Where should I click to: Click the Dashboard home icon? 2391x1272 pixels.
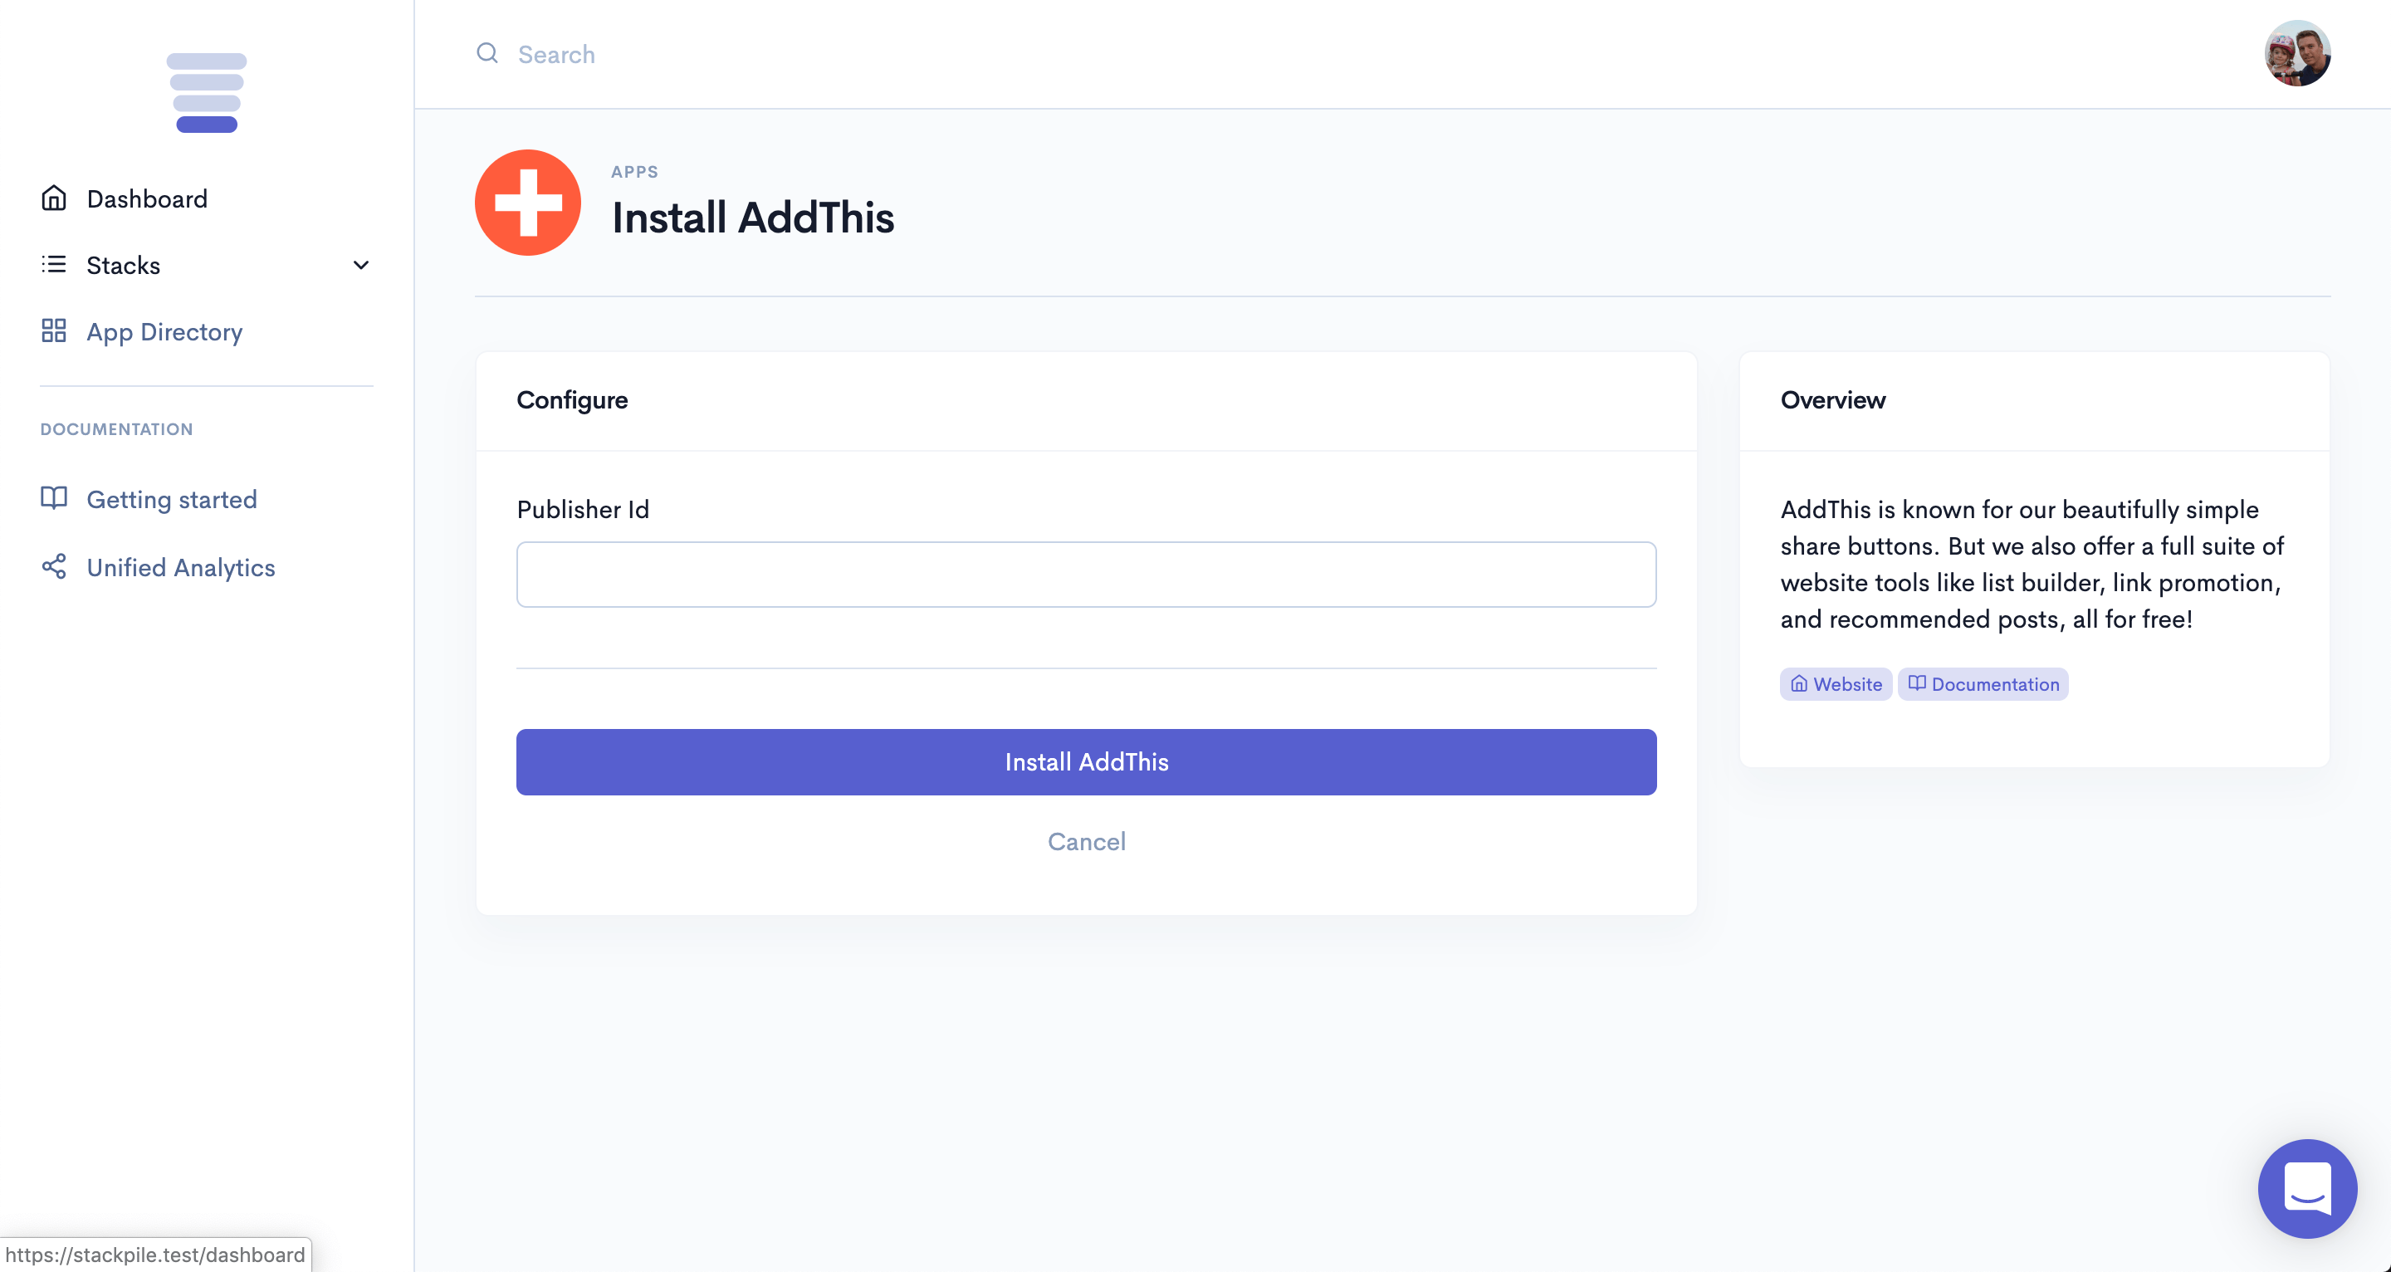click(x=54, y=198)
